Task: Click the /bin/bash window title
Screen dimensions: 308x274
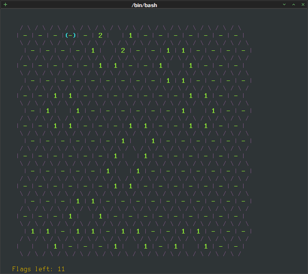Action: 144,5
